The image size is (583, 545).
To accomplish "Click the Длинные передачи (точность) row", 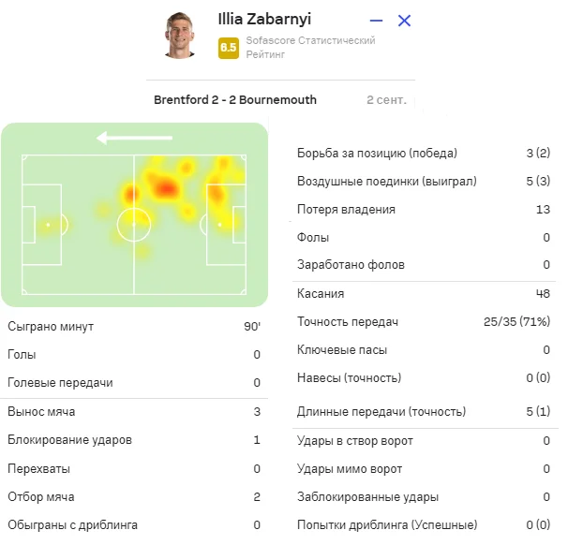I will pyautogui.click(x=424, y=412).
